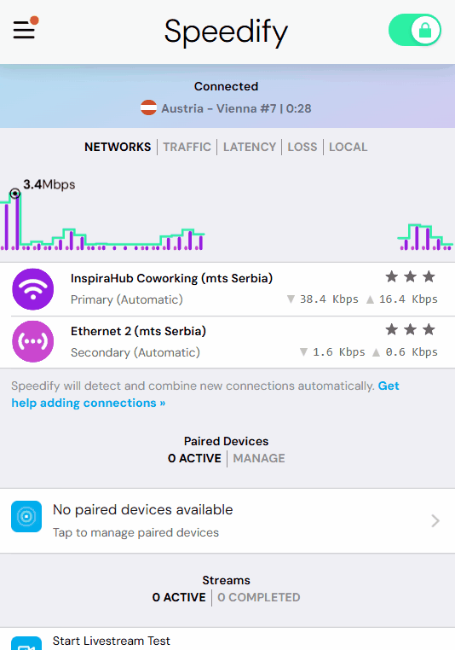Show the LOSS graph tab
This screenshot has height=650, width=455.
[x=302, y=147]
